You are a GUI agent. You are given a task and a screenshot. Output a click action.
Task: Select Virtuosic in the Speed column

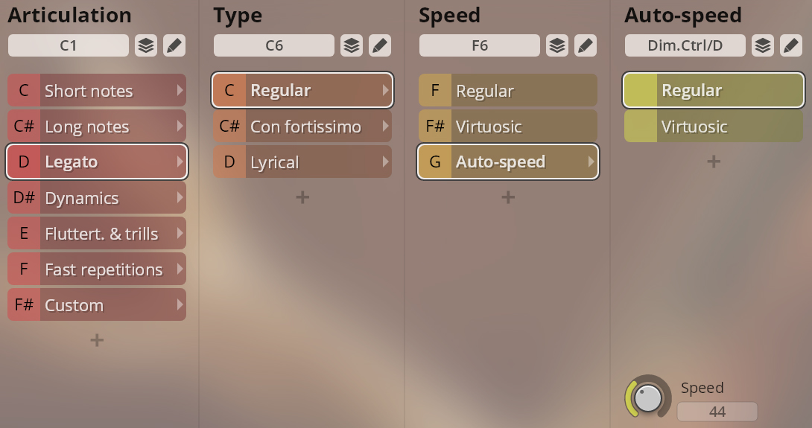coord(508,127)
